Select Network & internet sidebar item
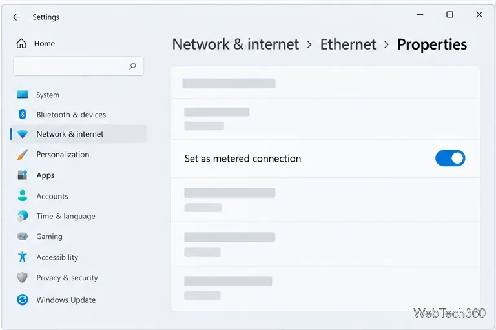The height and width of the screenshot is (330, 496). [x=79, y=134]
